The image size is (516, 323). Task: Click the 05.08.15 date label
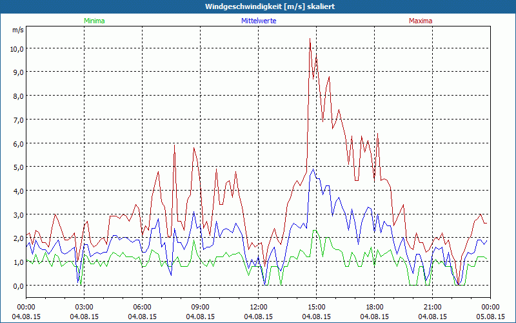click(490, 317)
